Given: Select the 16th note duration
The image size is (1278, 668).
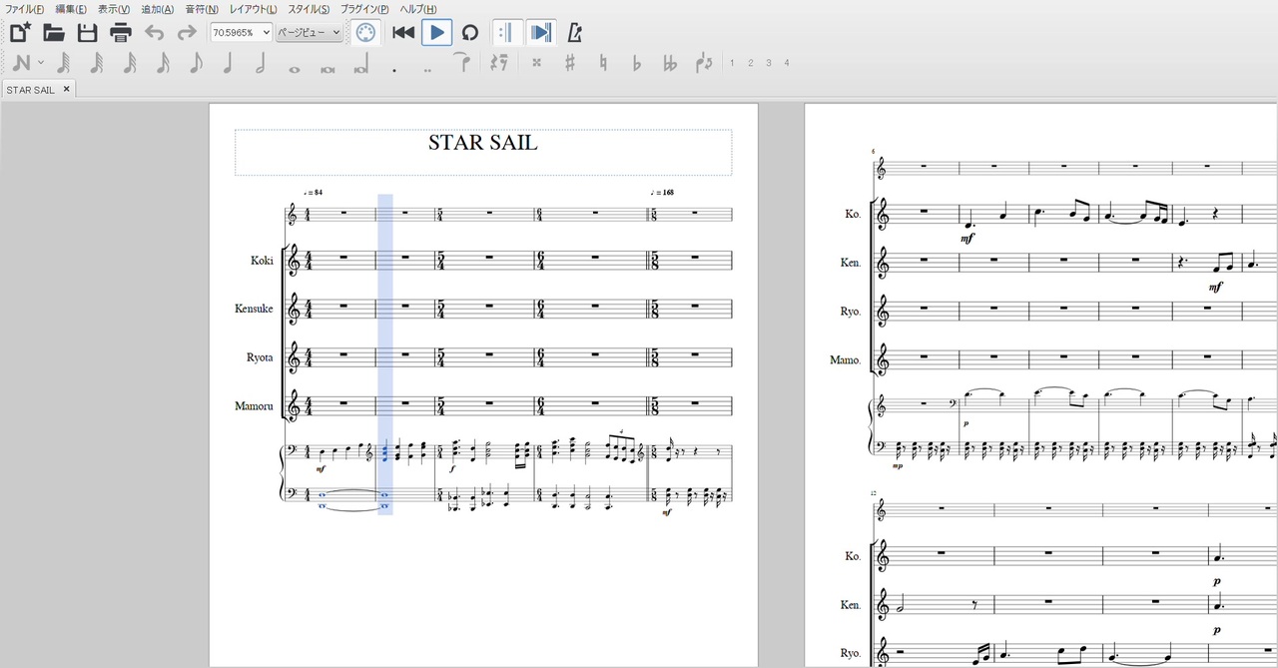Looking at the screenshot, I should point(163,63).
